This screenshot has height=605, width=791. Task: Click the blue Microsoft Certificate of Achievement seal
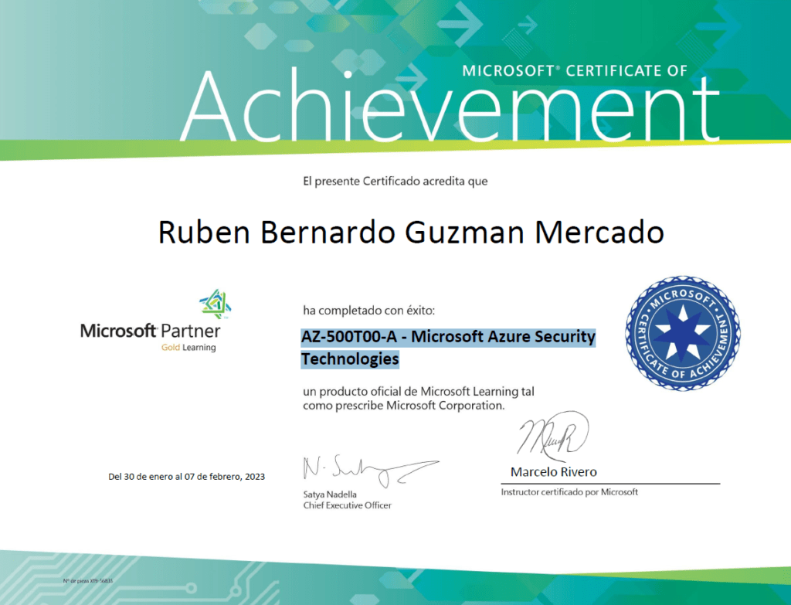pyautogui.click(x=683, y=333)
